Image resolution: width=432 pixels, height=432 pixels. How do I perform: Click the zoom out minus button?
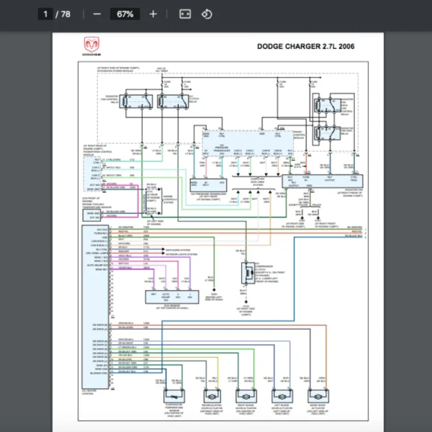point(97,14)
